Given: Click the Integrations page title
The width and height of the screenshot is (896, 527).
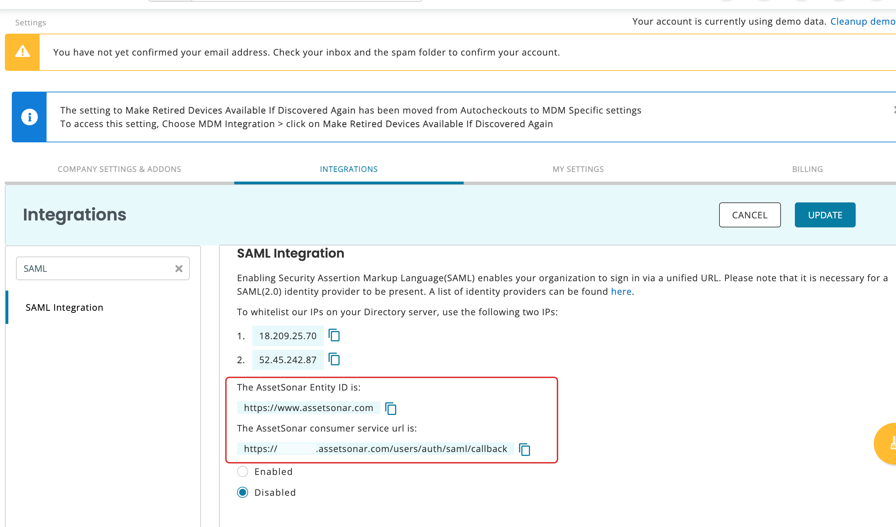Looking at the screenshot, I should point(75,215).
